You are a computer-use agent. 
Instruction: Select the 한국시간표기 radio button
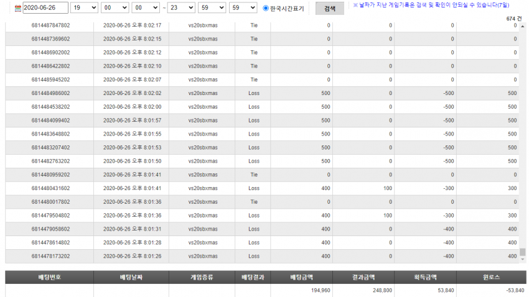pos(266,8)
